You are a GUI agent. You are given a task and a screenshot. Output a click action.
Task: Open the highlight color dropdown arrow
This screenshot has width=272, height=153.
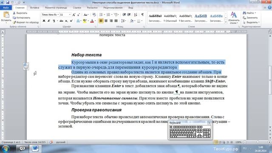[x=88, y=21]
